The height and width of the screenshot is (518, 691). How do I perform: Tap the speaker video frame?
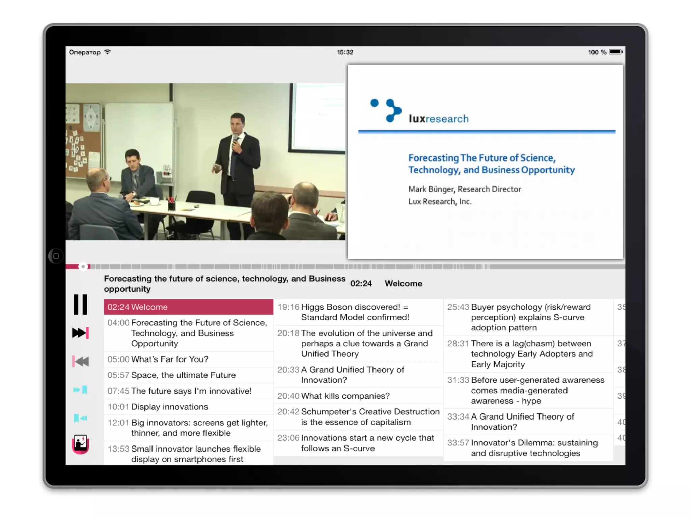(x=205, y=162)
